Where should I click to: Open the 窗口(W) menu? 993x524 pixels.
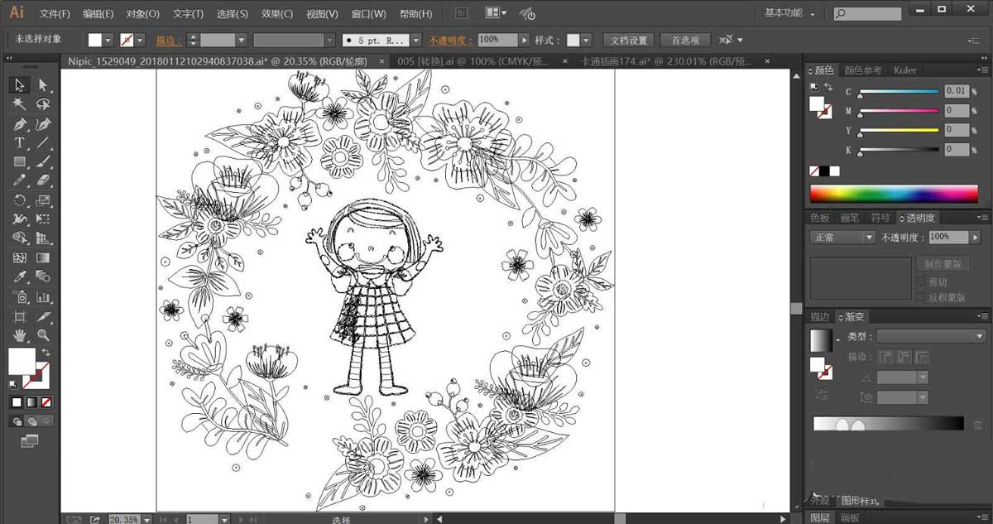[x=368, y=14]
